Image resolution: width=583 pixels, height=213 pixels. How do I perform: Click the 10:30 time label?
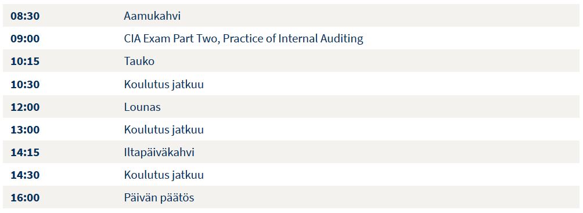pos(25,84)
